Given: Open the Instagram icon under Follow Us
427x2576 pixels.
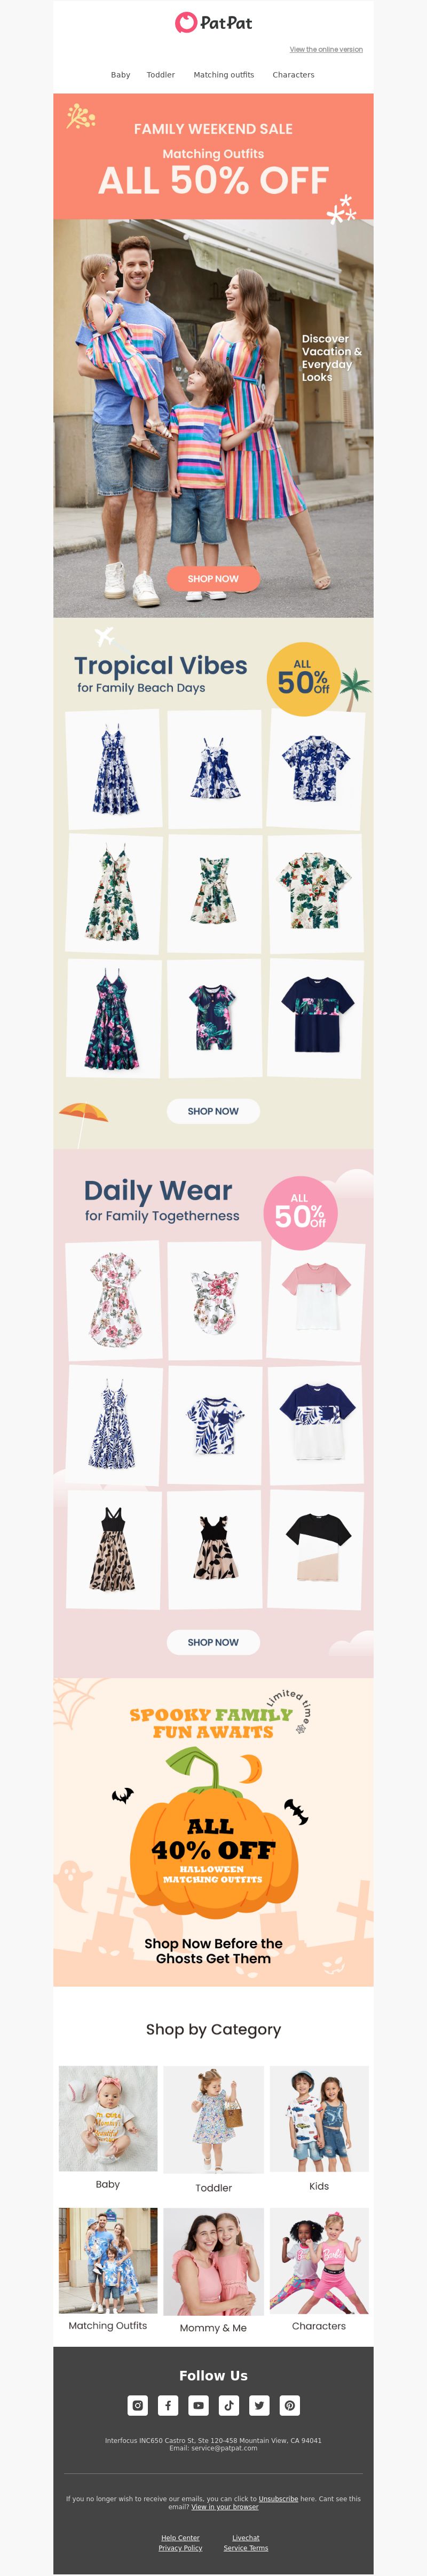Looking at the screenshot, I should click(138, 2405).
